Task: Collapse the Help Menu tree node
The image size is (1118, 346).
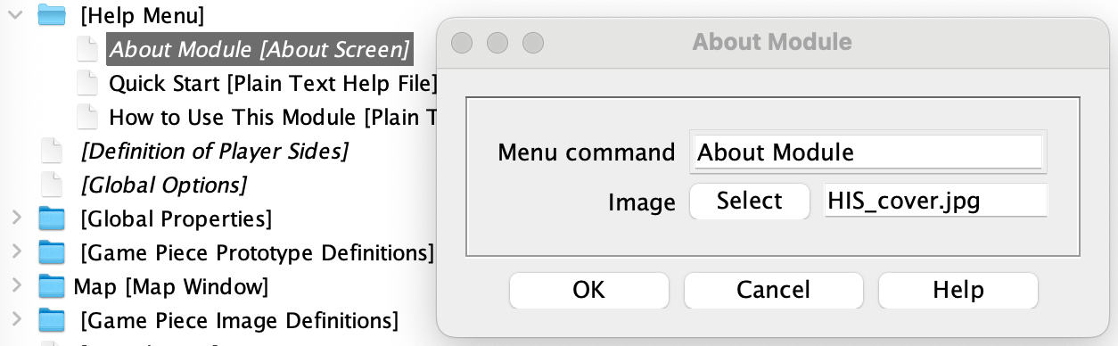Action: coord(15,14)
